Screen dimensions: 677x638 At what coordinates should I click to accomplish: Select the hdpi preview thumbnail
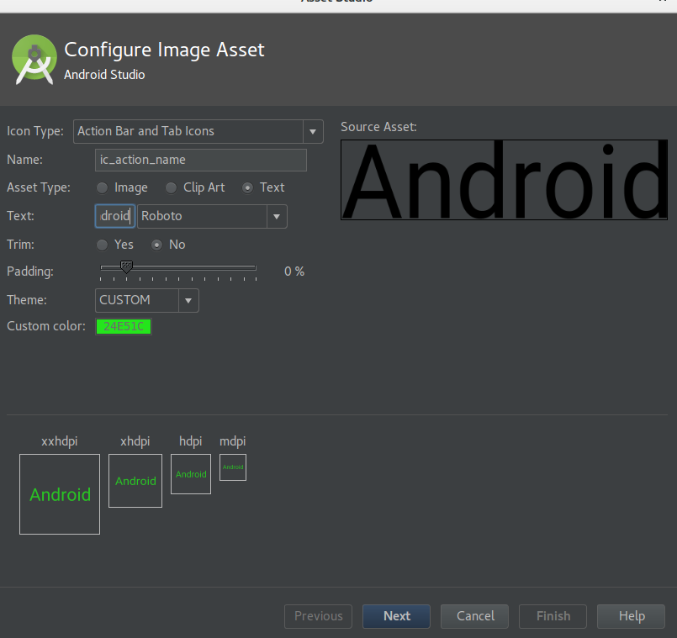pos(191,474)
